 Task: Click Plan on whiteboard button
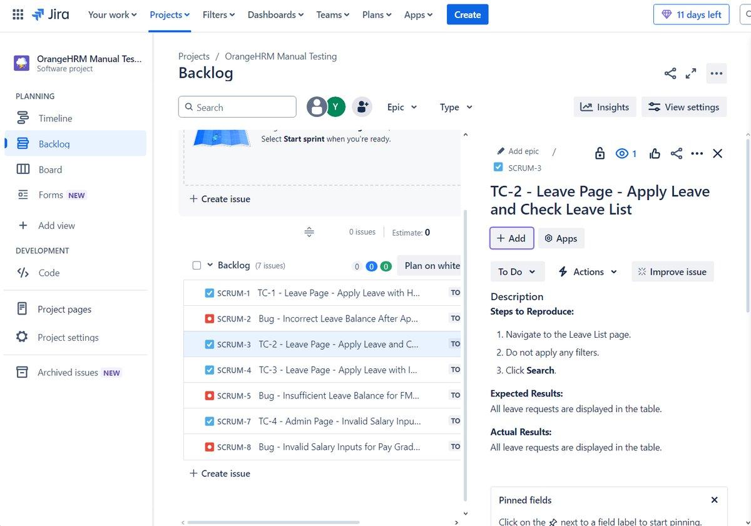(x=429, y=265)
